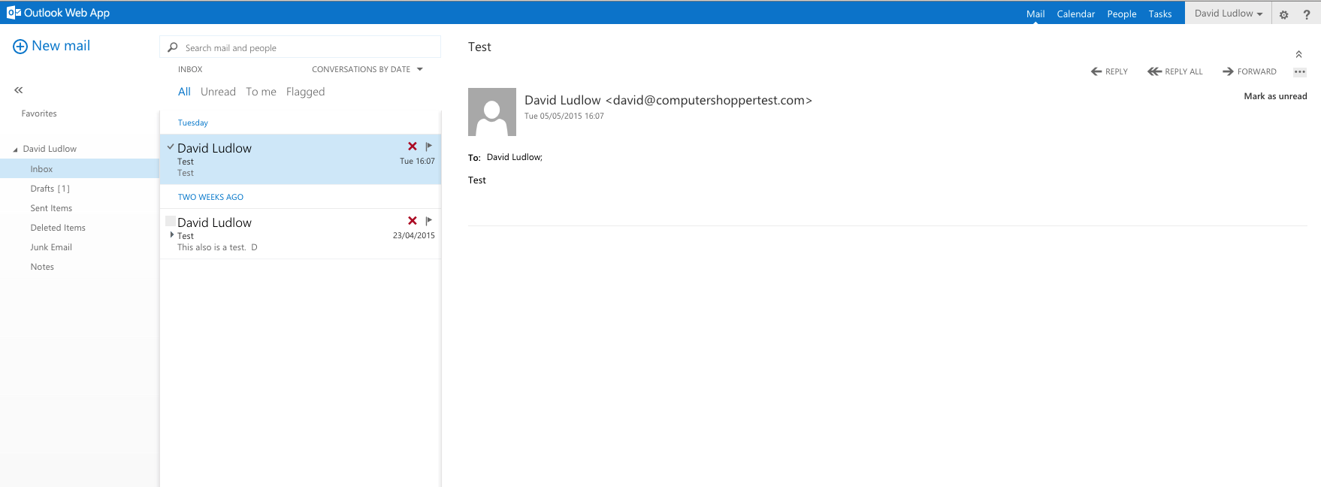The image size is (1321, 487).
Task: Collapse the header with the double up chevron
Action: click(1298, 54)
